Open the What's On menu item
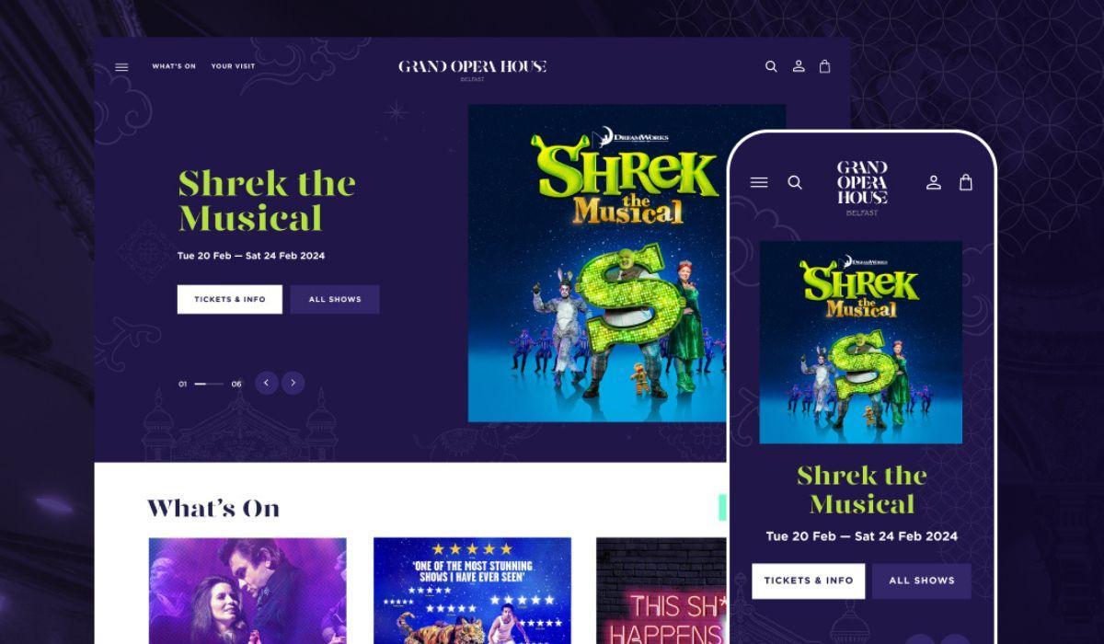The height and width of the screenshot is (644, 1104). point(174,66)
